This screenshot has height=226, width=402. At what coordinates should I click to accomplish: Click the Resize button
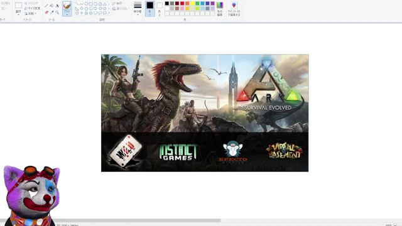(x=32, y=8)
